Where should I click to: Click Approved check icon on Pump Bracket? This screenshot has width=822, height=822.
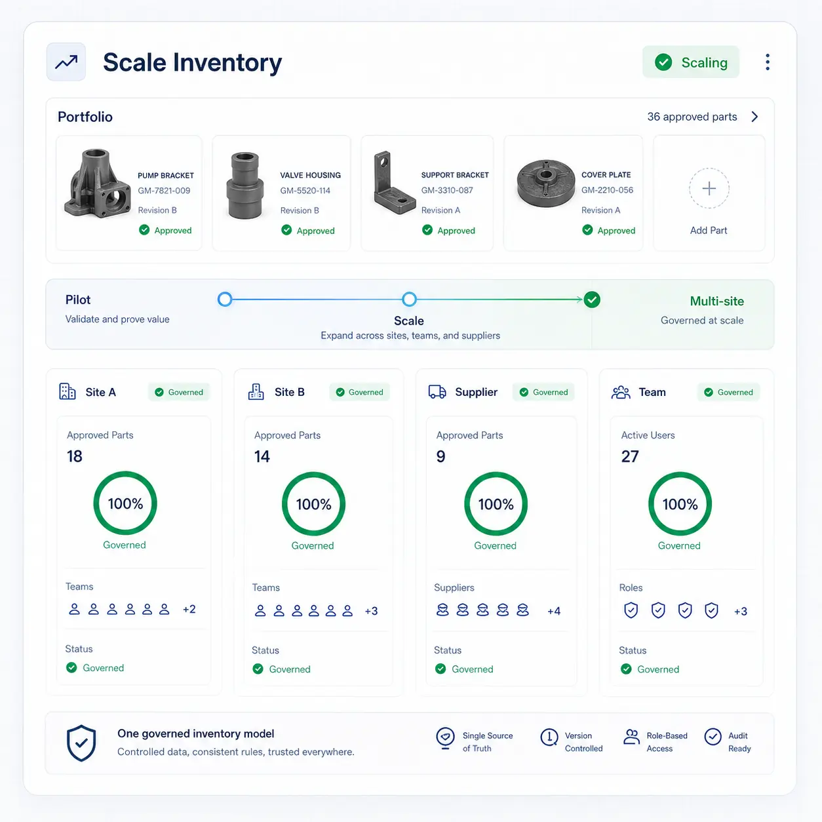pyautogui.click(x=144, y=229)
